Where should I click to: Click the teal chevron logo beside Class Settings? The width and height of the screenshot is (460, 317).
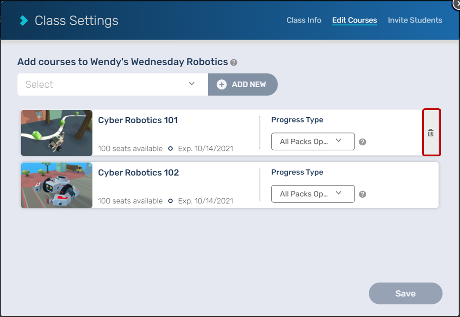click(24, 20)
